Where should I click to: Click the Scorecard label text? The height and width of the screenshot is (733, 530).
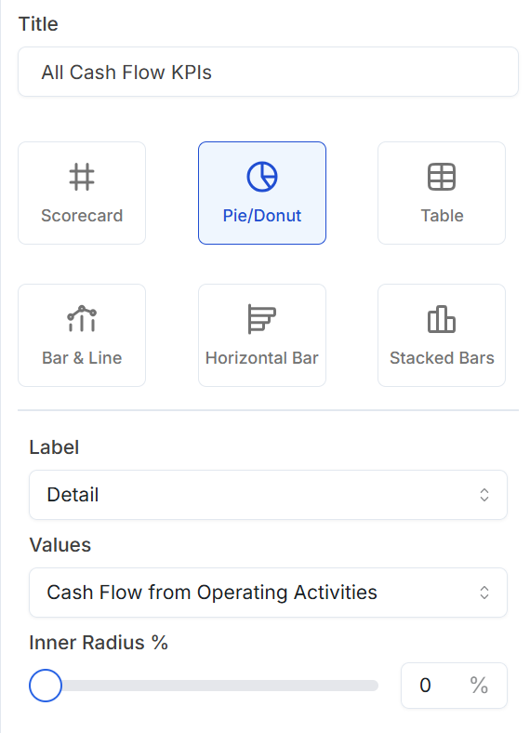pyautogui.click(x=82, y=216)
